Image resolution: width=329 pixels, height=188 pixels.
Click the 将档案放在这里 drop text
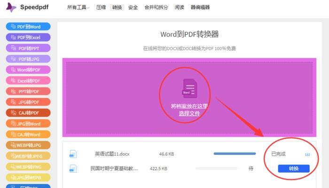pyautogui.click(x=189, y=106)
